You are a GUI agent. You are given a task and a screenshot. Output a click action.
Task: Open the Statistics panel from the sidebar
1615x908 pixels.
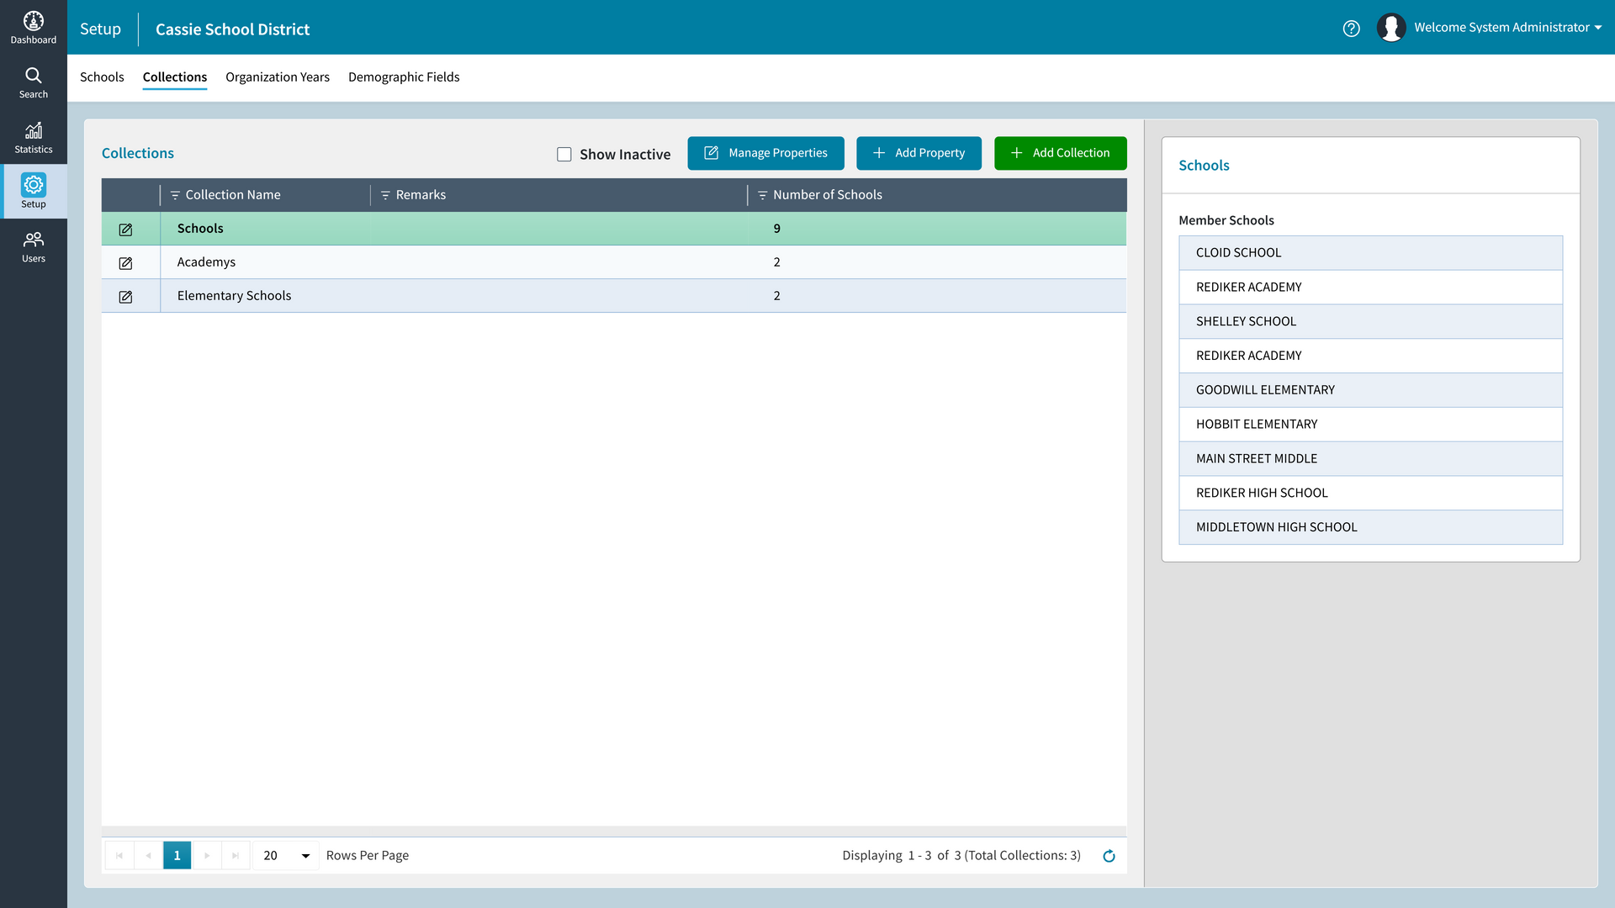coord(34,137)
